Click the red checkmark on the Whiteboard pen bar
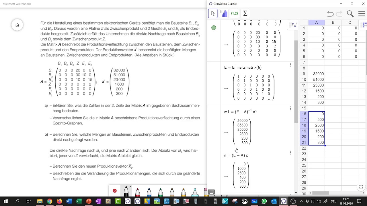The height and width of the screenshot is (206, 367). pos(115,191)
